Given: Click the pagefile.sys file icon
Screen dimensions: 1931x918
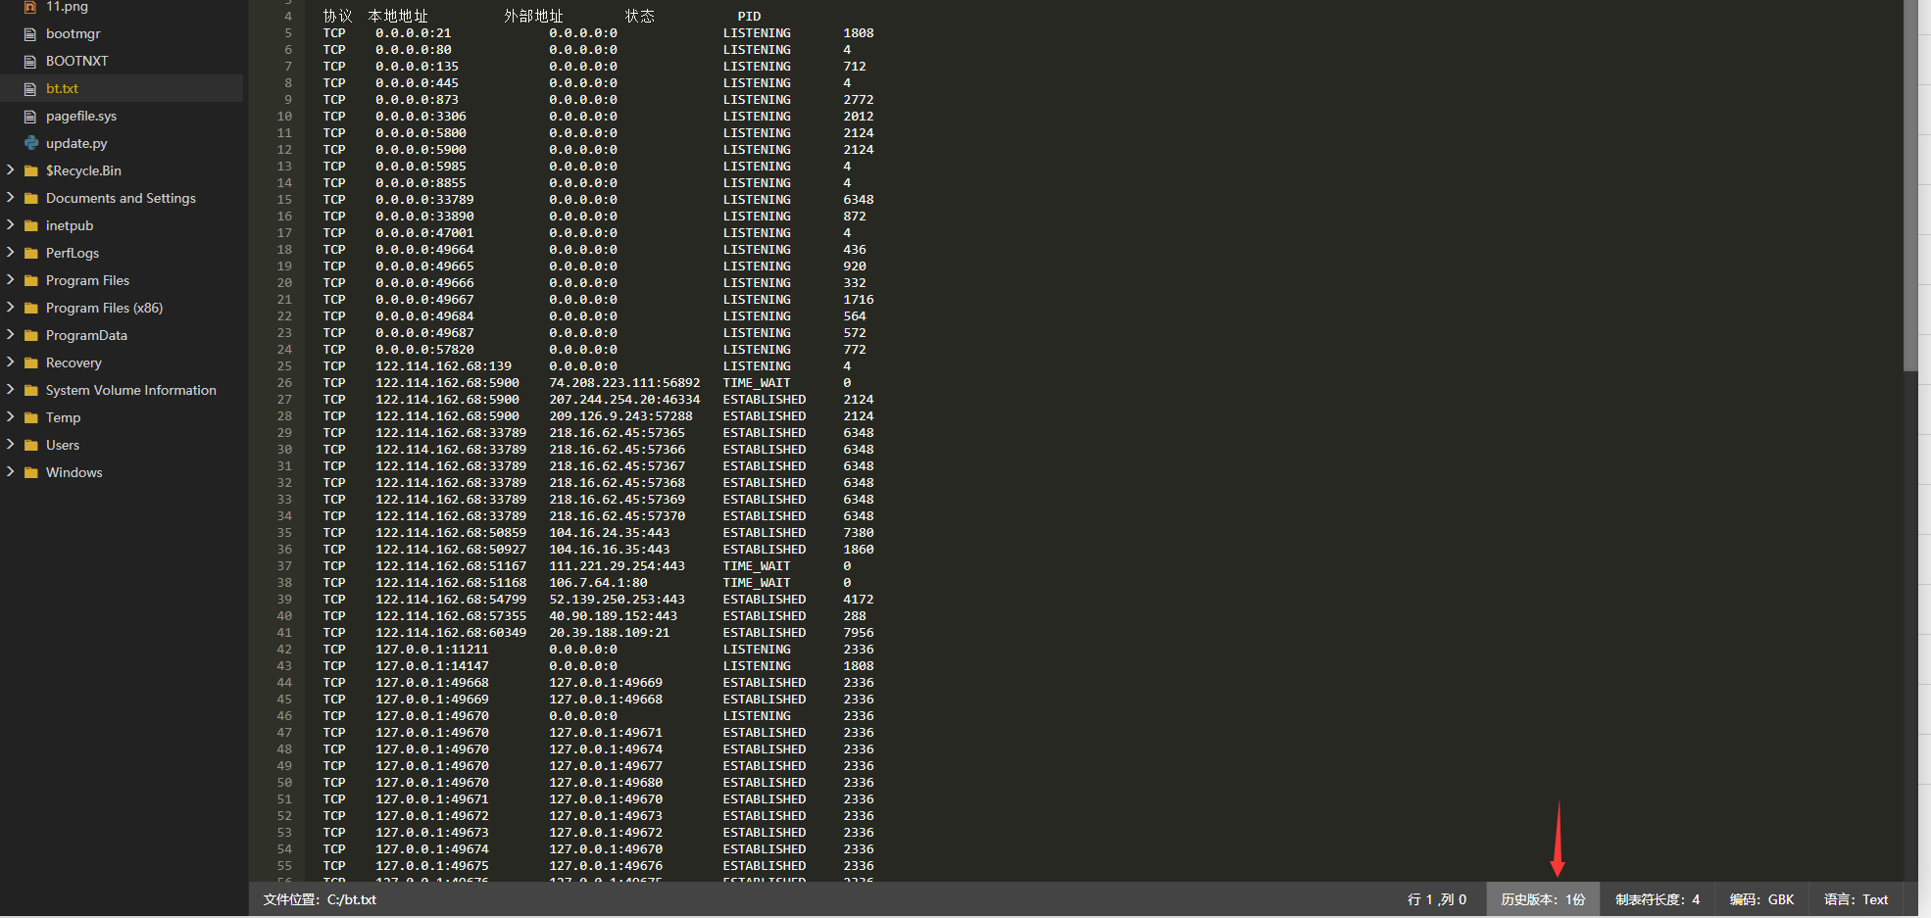Looking at the screenshot, I should click(x=30, y=117).
